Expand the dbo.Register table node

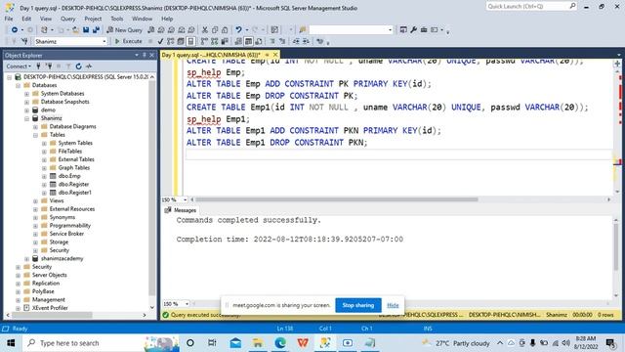[44, 185]
